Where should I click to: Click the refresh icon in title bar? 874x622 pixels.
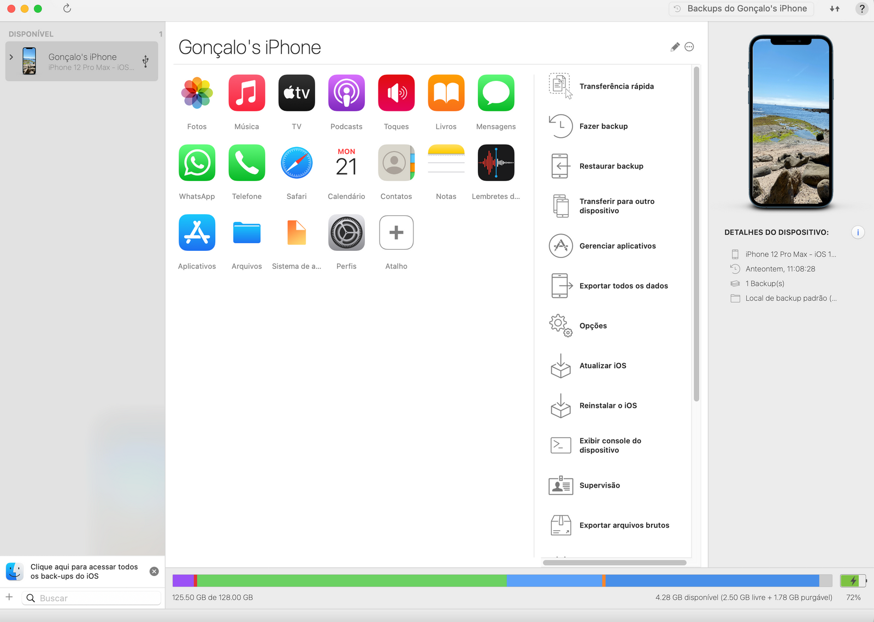67,8
